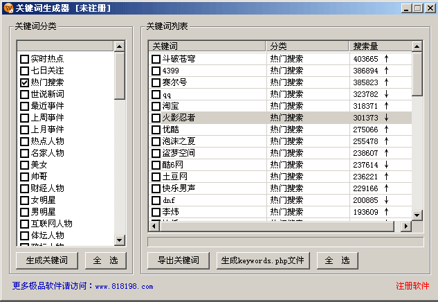Click keyword list scroll-right arrow

click(x=406, y=226)
